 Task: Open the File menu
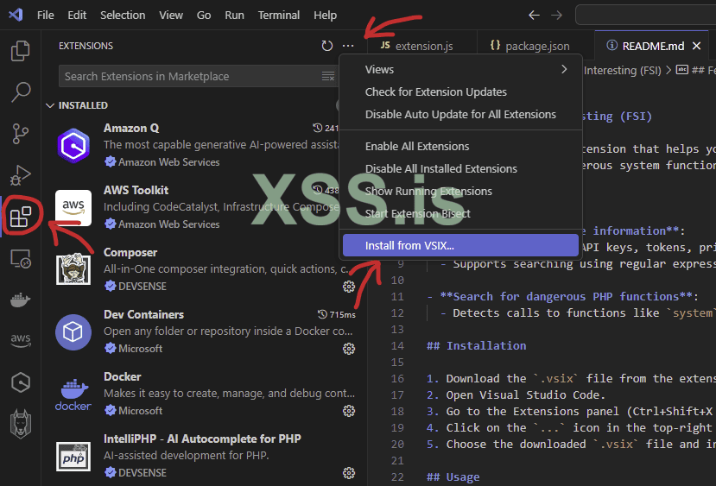(45, 15)
